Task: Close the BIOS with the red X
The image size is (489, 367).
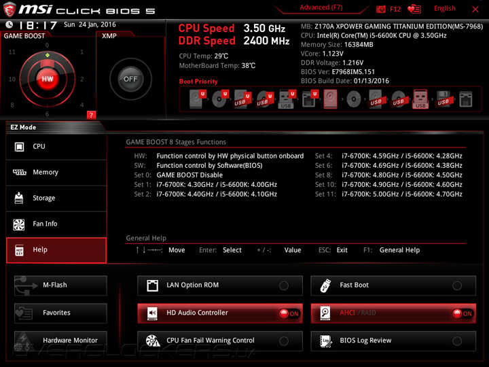Action: [475, 10]
